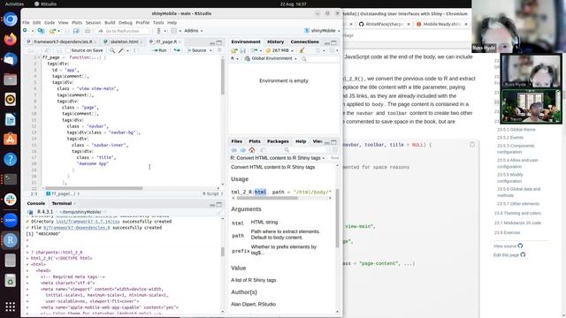Open 23.5.1 Global theme link

[x=516, y=130]
